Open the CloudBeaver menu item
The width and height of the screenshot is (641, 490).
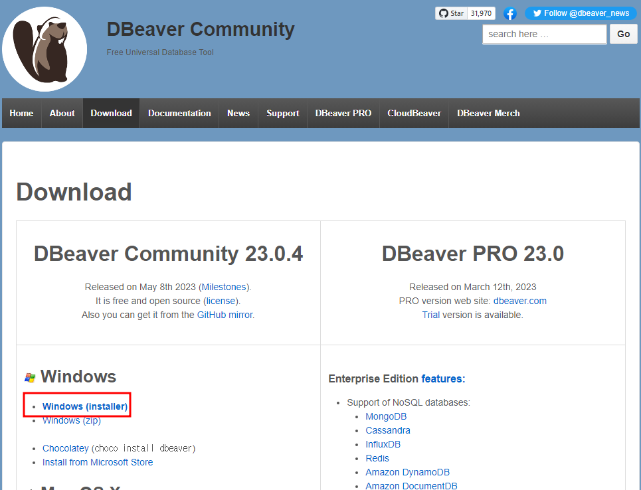tap(414, 113)
